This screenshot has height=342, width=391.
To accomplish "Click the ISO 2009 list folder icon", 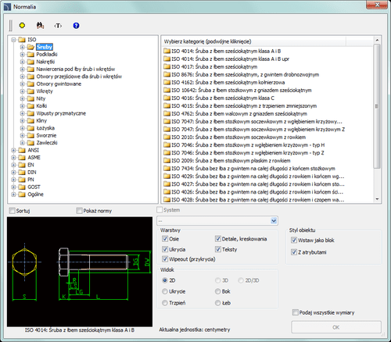I will pyautogui.click(x=167, y=160).
